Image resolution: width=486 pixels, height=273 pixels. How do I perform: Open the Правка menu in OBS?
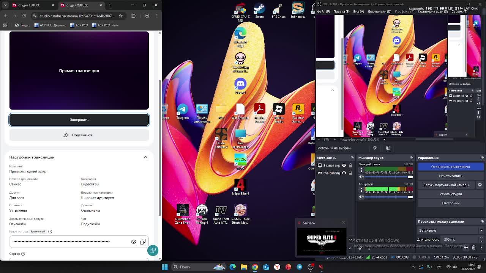click(x=341, y=11)
